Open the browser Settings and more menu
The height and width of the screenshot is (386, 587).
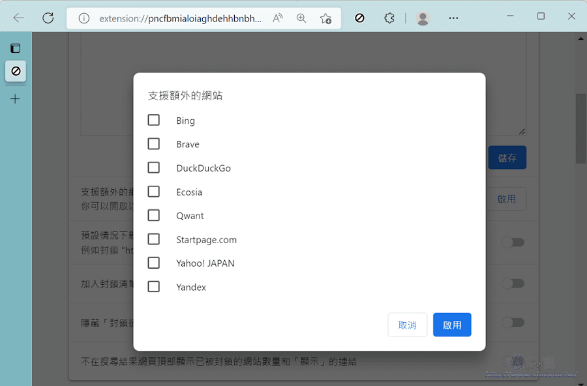coord(453,18)
